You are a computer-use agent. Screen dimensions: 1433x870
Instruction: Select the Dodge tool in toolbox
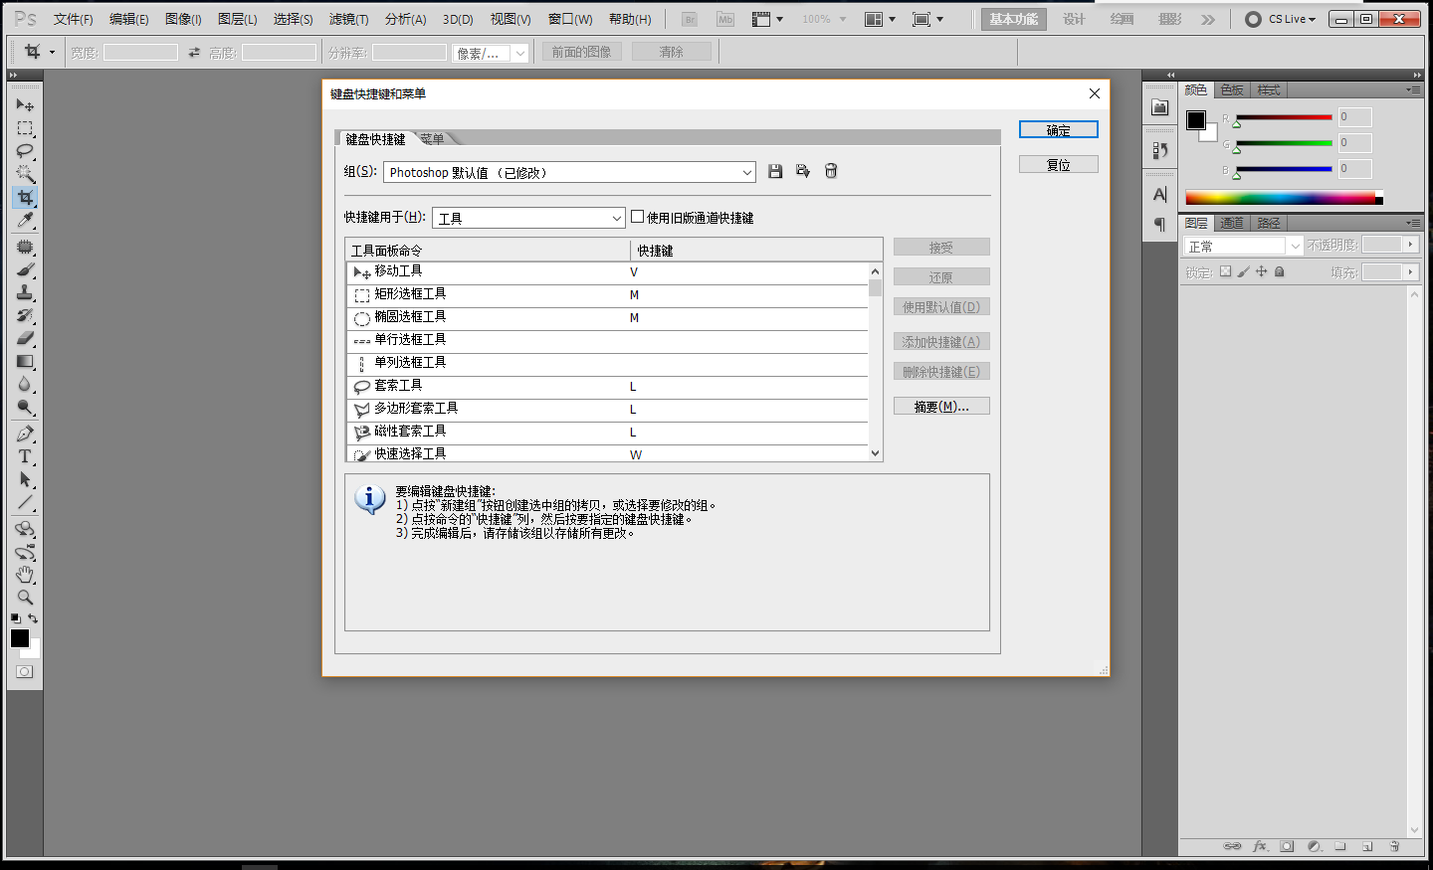(x=25, y=407)
